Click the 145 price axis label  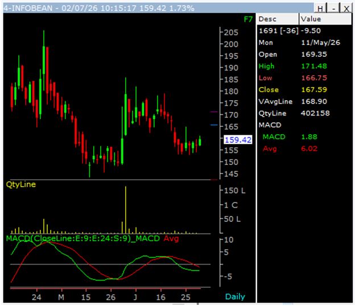point(231,174)
